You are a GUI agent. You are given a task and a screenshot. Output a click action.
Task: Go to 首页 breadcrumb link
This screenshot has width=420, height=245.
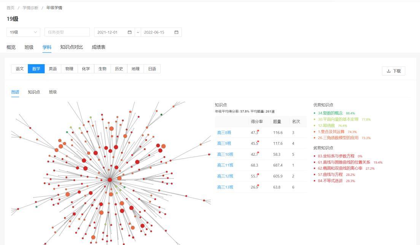pyautogui.click(x=10, y=8)
